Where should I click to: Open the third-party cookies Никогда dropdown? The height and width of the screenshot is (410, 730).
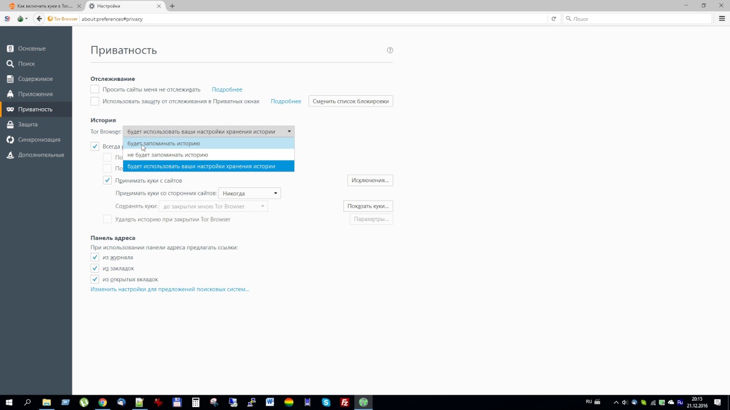pyautogui.click(x=250, y=194)
